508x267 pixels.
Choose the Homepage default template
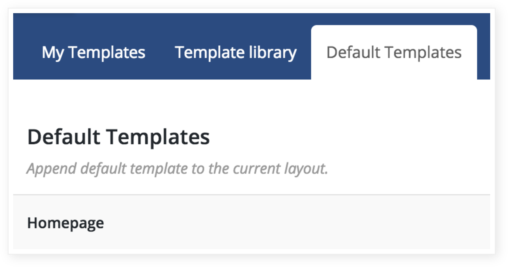click(x=65, y=223)
